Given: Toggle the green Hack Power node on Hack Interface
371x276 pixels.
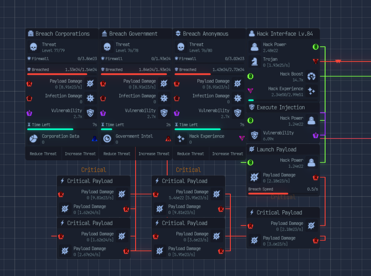Looking at the screenshot, I should [x=315, y=47].
